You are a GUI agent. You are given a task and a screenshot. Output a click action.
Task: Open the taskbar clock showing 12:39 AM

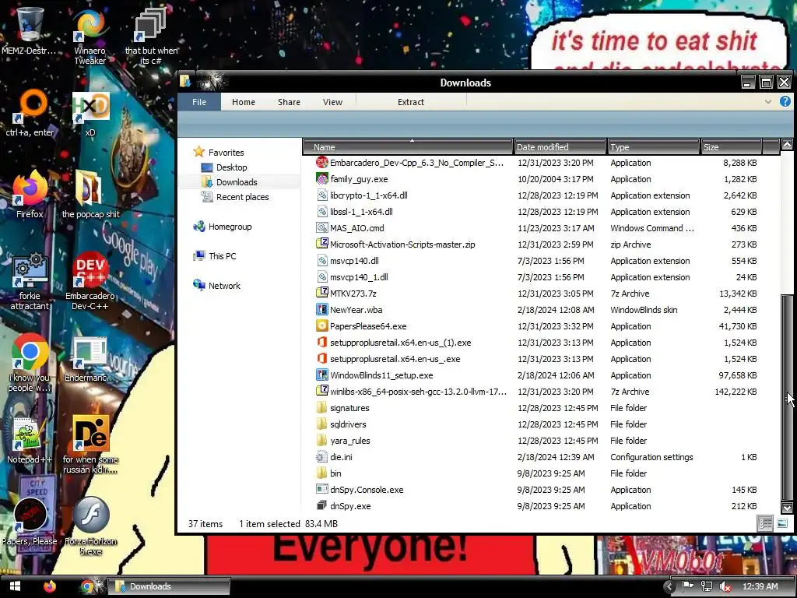click(760, 586)
